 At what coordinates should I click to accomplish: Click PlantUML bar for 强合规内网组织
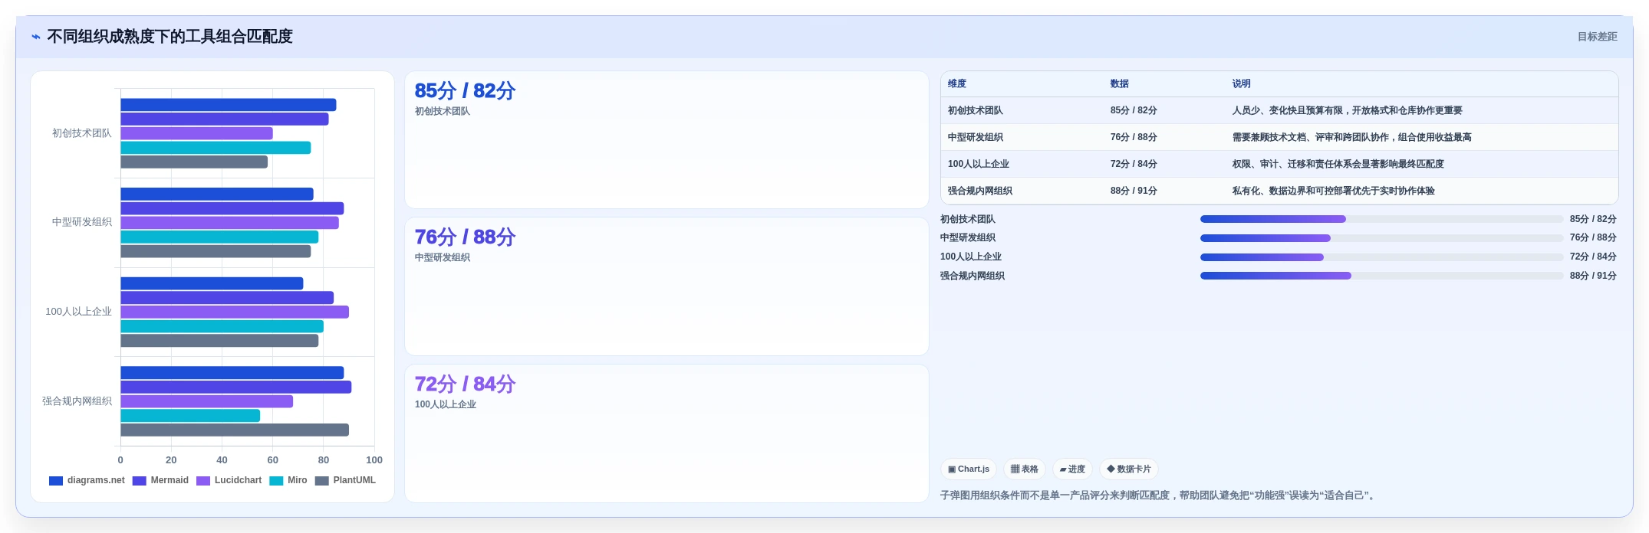235,430
